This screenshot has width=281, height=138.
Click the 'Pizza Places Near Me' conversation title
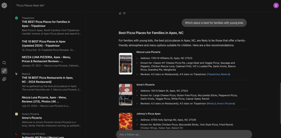(30, 5)
